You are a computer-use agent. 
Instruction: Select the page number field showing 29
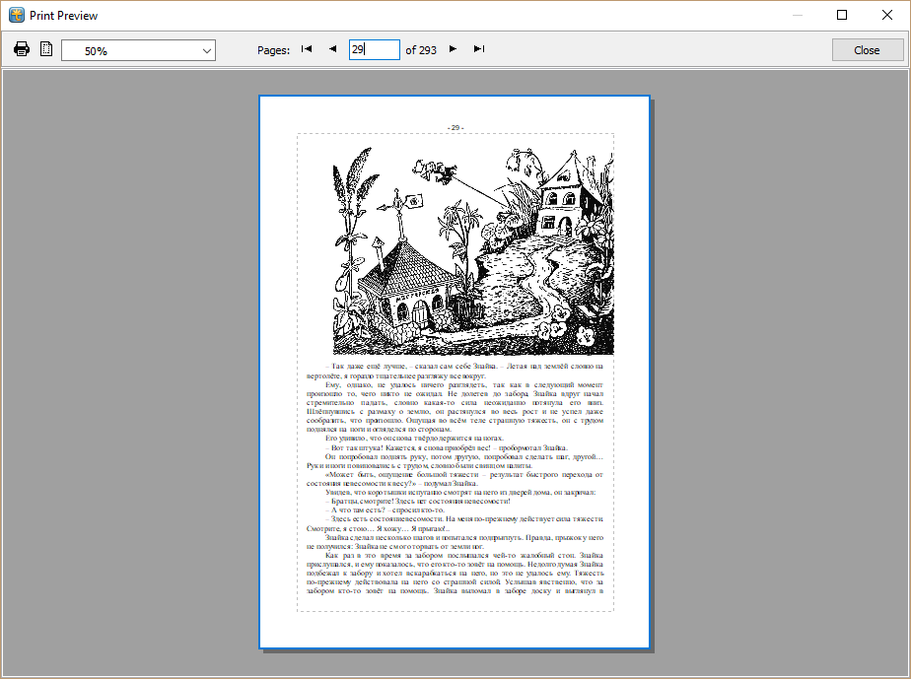pyautogui.click(x=375, y=47)
